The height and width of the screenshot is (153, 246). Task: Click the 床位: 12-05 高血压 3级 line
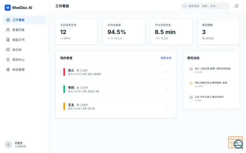click(x=83, y=91)
